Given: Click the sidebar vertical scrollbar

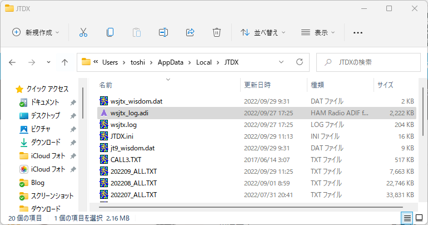Looking at the screenshot, I should coord(83,103).
